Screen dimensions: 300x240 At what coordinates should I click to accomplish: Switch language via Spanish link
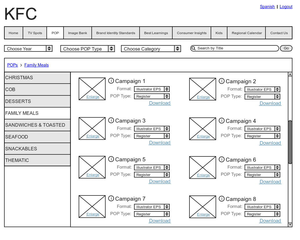point(267,7)
